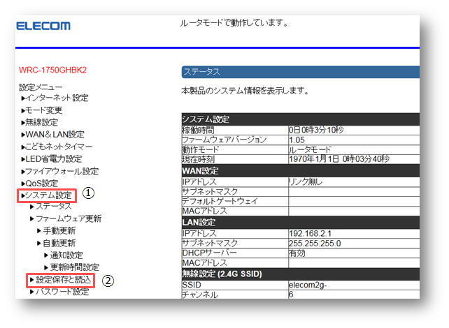449x328 pixels.
Task: Open 無線設定 menu entry
Action: point(42,122)
